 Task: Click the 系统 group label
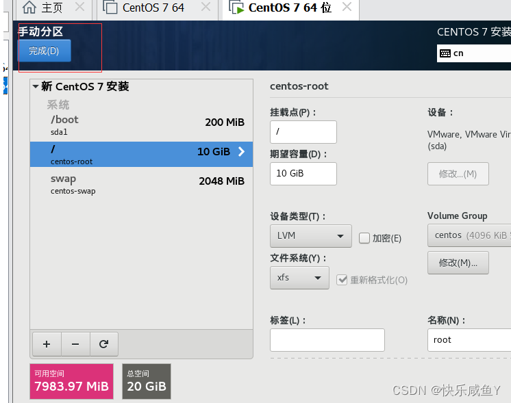[x=58, y=105]
